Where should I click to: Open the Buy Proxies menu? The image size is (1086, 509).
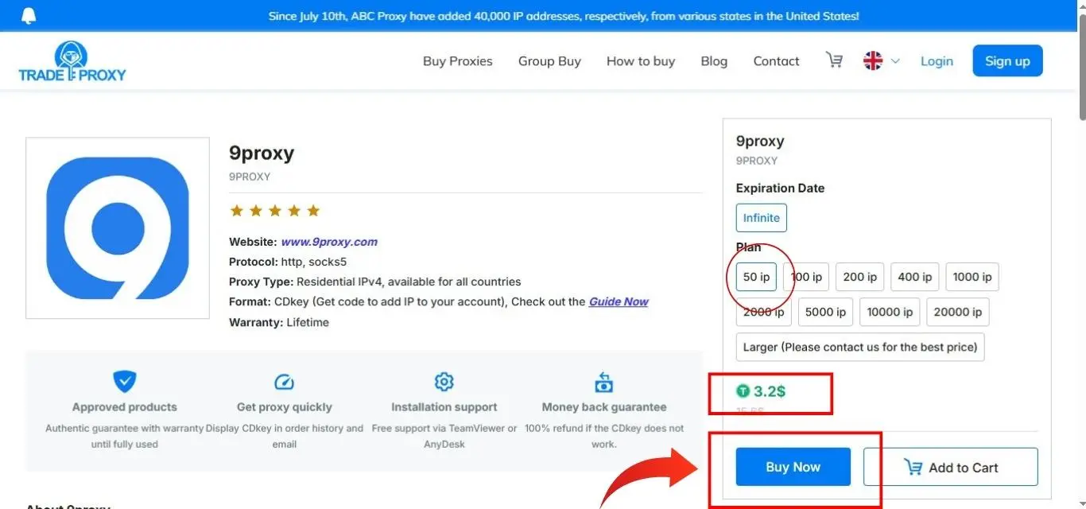point(457,60)
